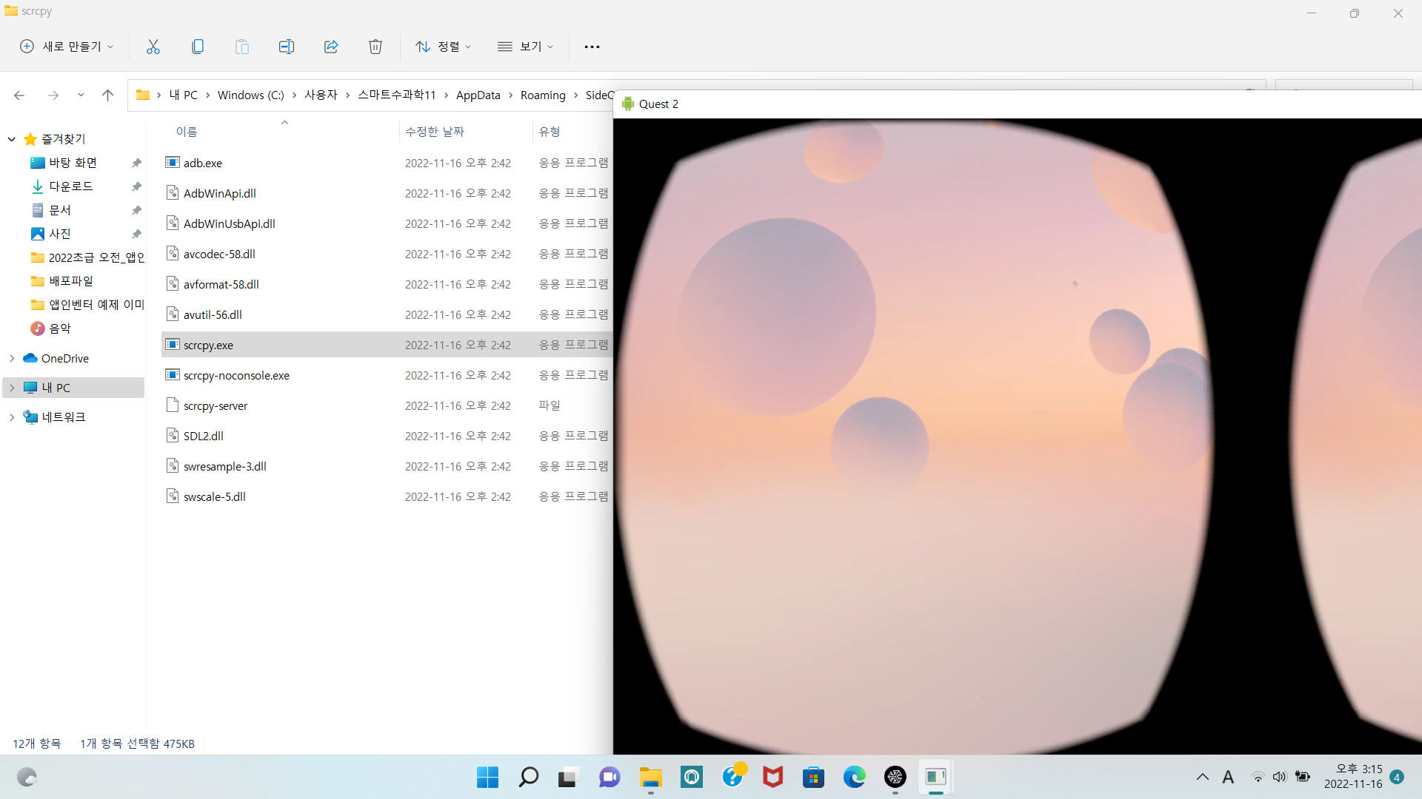Open 배포파일 folder in sidebar
This screenshot has width=1422, height=799.
71,281
